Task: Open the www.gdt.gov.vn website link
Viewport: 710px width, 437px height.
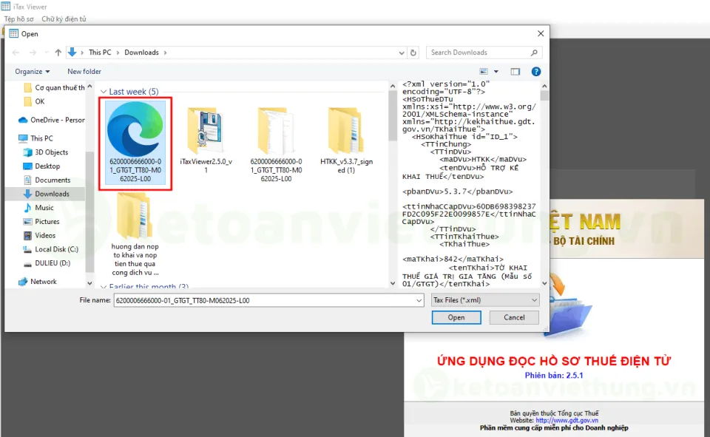Action: click(567, 420)
